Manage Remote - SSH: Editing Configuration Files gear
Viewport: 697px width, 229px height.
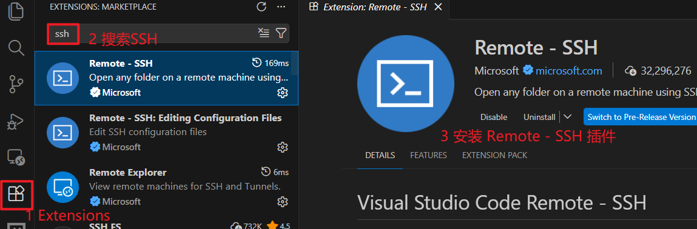[282, 147]
